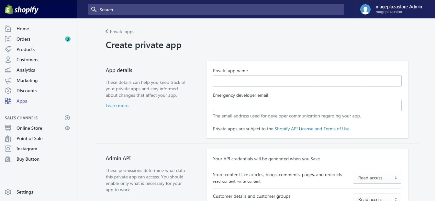Click the Analytics bar chart icon
The height and width of the screenshot is (201, 435).
tap(8, 70)
